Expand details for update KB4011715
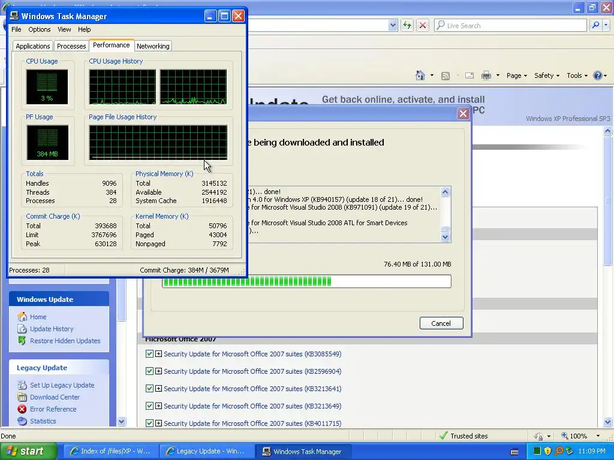The height and width of the screenshot is (460, 614). pos(158,423)
